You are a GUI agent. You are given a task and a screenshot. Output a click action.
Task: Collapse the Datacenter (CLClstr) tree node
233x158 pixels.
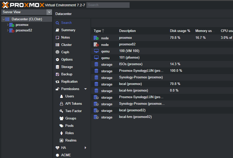click(x=4, y=19)
